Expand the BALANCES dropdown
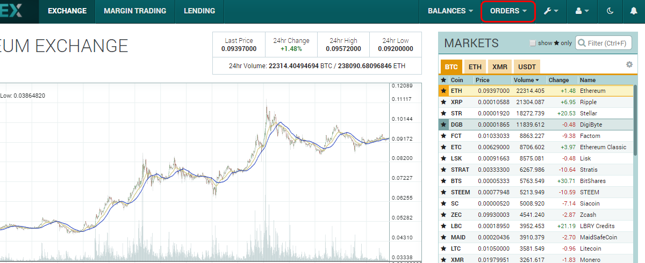This screenshot has width=645, height=263. (x=450, y=11)
